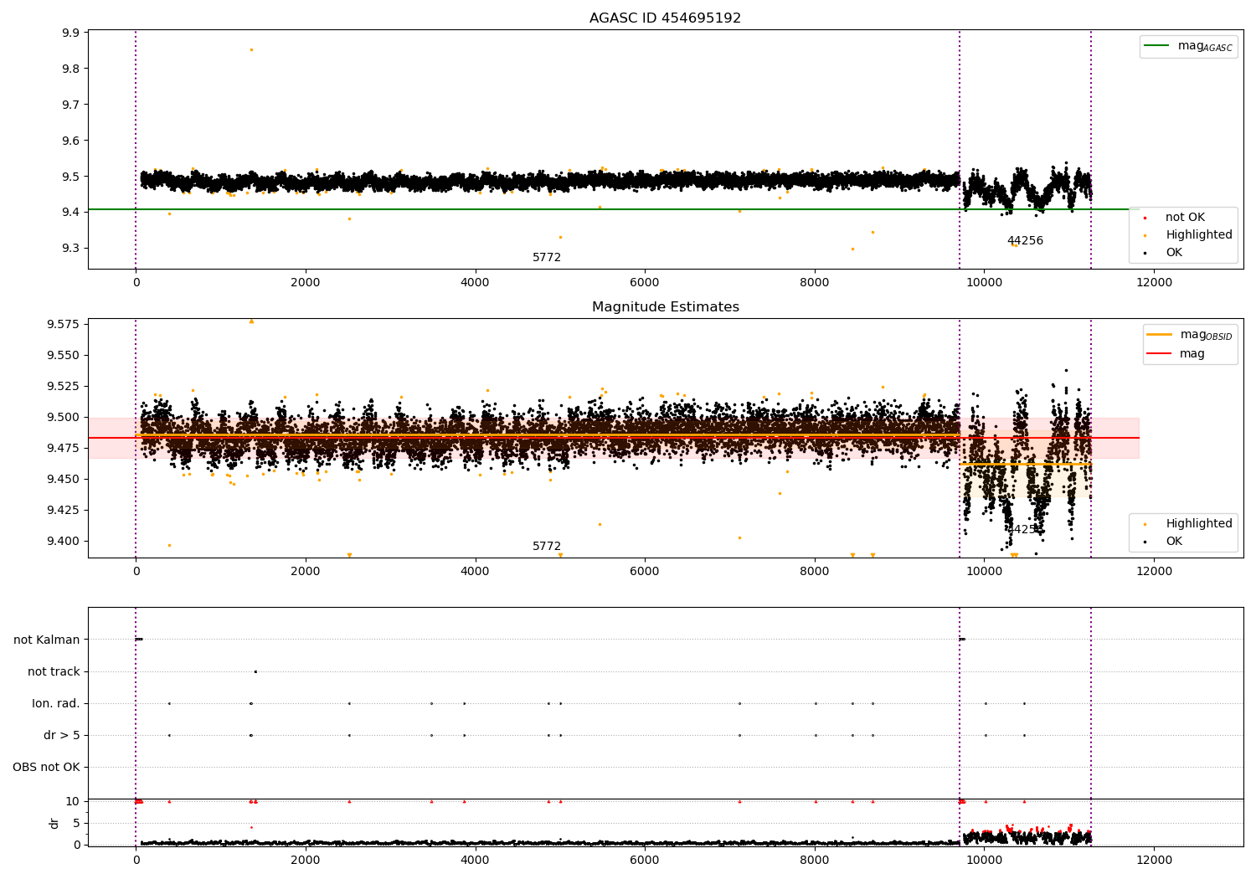
Task: Click the Magnitude Estimates subplot title
Action: coord(665,307)
